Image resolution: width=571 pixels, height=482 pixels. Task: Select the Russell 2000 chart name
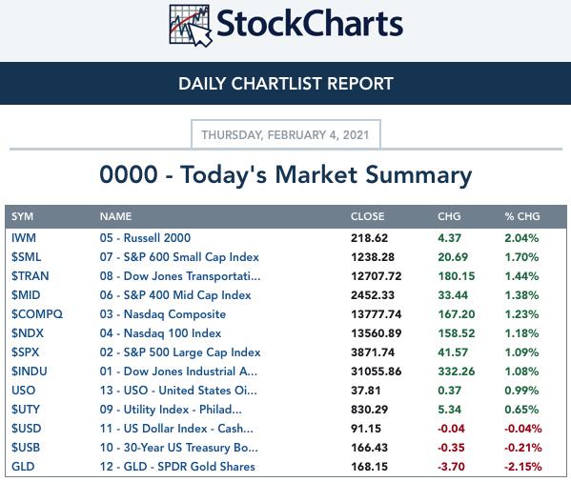tap(145, 238)
